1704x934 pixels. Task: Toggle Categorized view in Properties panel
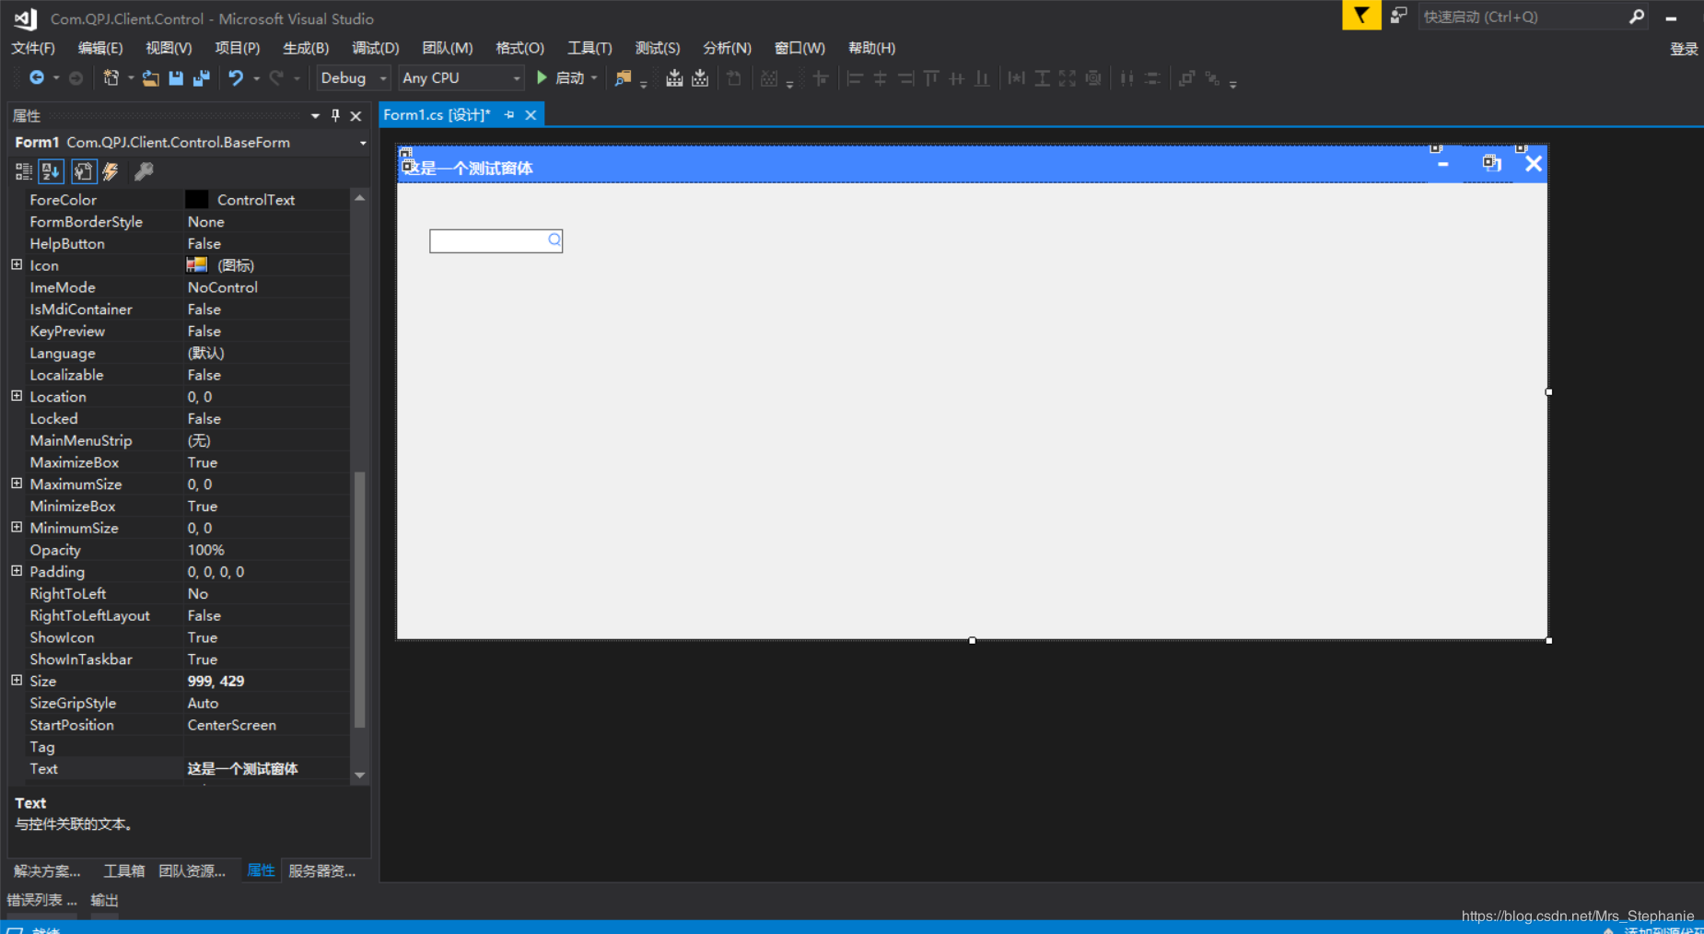[x=24, y=171]
